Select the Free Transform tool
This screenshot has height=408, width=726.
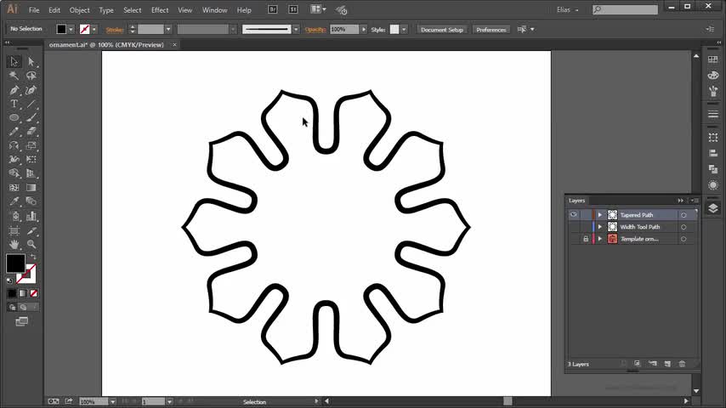point(31,159)
